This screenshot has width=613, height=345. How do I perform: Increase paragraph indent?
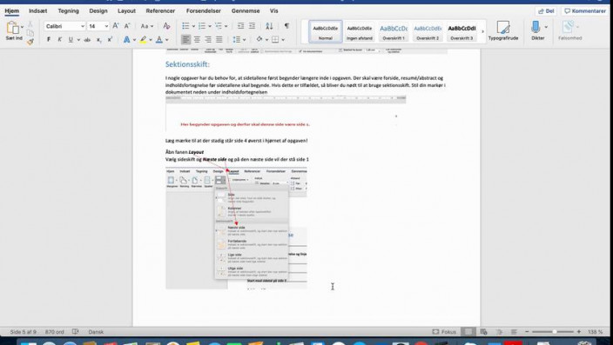pyautogui.click(x=253, y=26)
